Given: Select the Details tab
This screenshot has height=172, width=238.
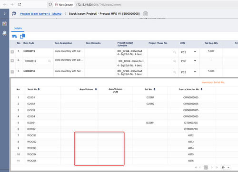Looking at the screenshot, I should (x=18, y=29).
